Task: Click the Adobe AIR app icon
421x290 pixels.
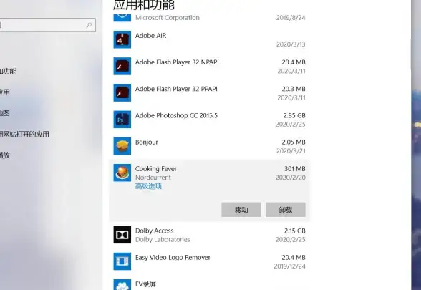Action: 122,39
